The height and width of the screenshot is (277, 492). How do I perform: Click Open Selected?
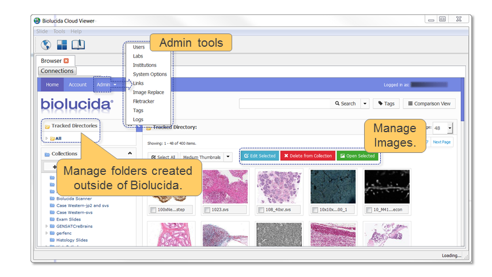pos(358,156)
